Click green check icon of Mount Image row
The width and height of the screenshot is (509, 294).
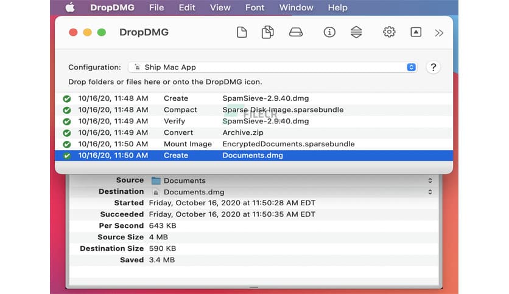click(67, 144)
